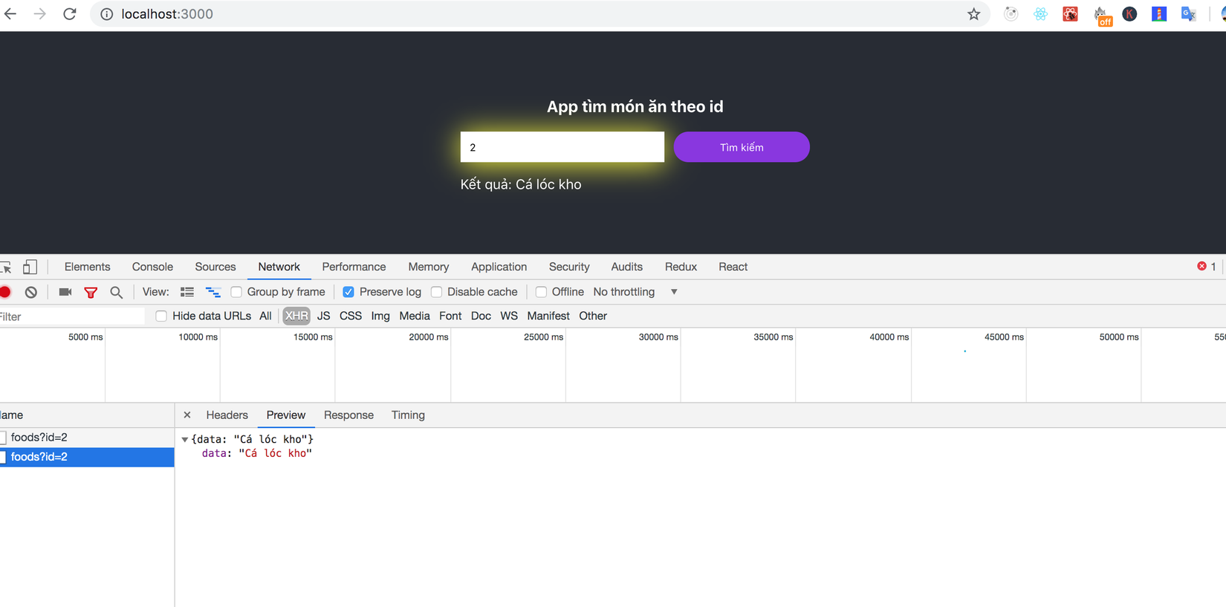Clear the network log

pyautogui.click(x=31, y=292)
